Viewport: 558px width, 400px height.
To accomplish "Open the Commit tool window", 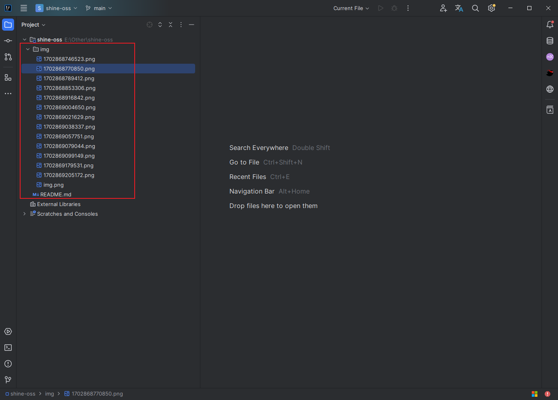I will click(8, 41).
